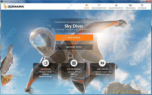
Task: Click the Ihre Grafik card icon
Action: [x=102, y=63]
